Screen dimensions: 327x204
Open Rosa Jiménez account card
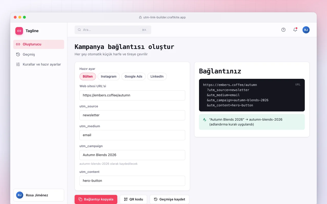[x=39, y=195]
